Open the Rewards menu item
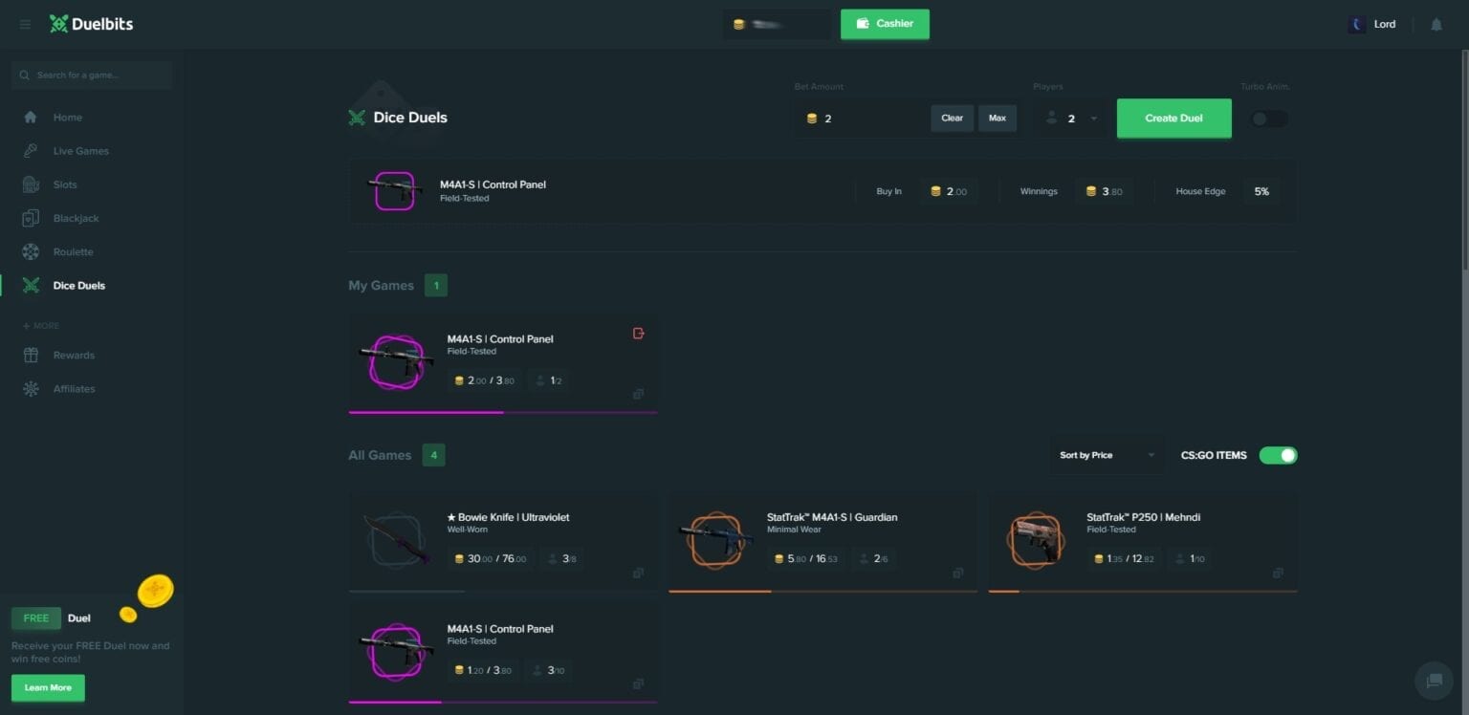This screenshot has width=1469, height=715. pyautogui.click(x=74, y=356)
